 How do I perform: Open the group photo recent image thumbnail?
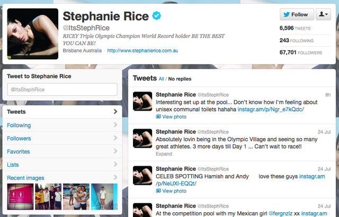[x=48, y=197]
